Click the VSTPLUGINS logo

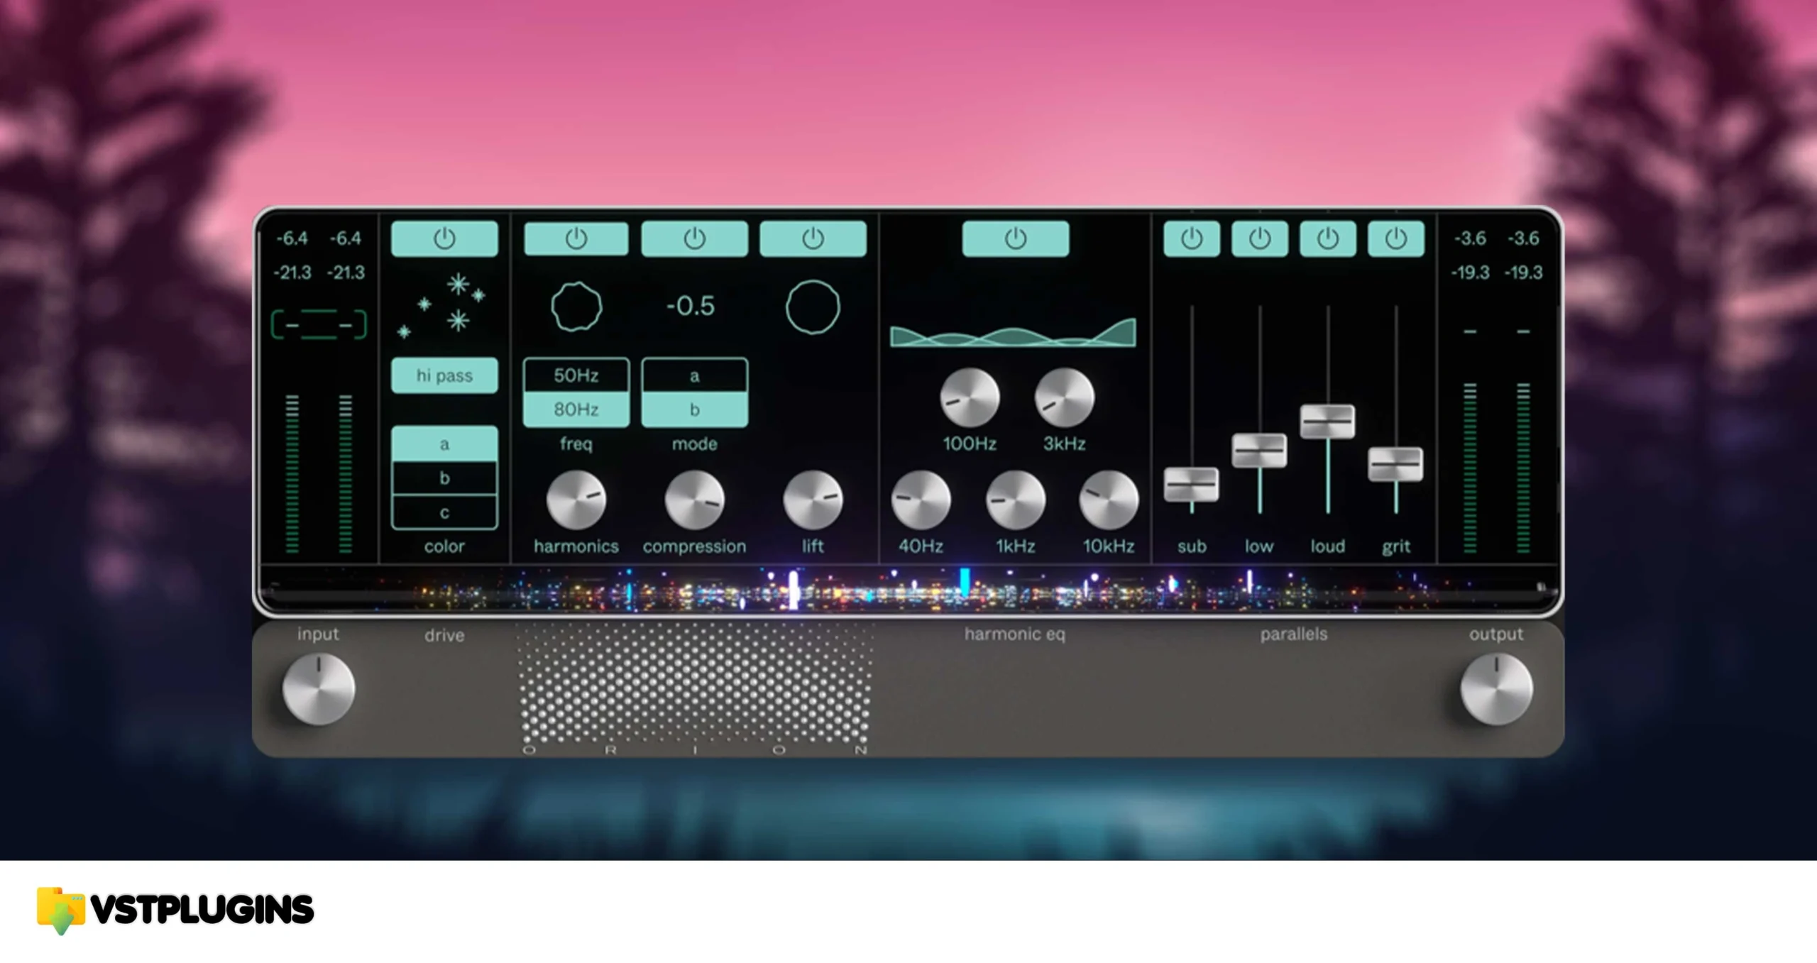click(x=175, y=910)
